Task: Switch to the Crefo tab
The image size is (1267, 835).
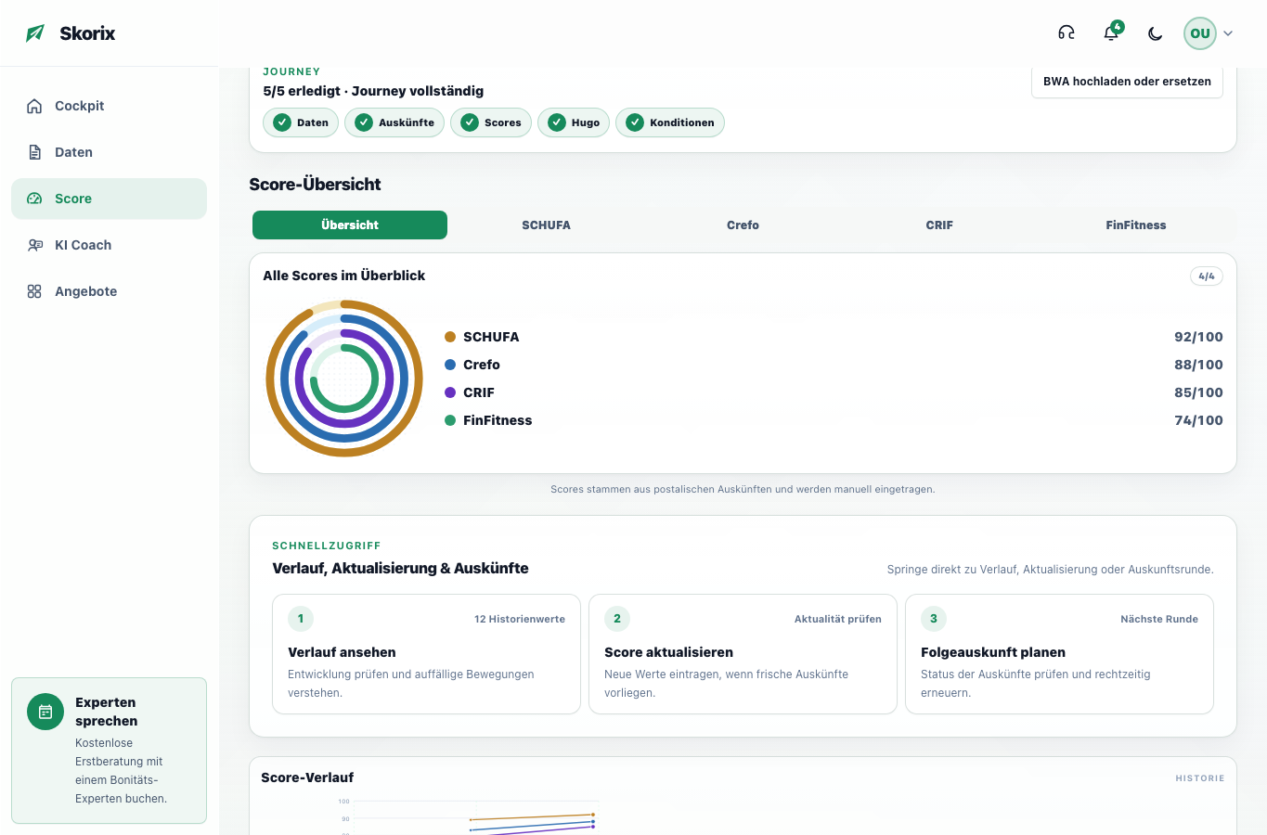Action: point(743,225)
